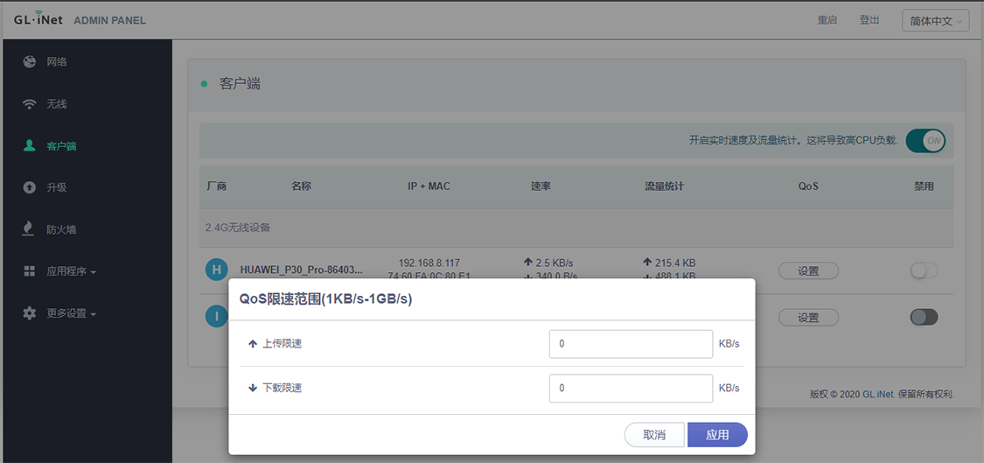Click the H avatar icon for HUAWEI_P30_Pro
The width and height of the screenshot is (984, 463).
point(217,270)
